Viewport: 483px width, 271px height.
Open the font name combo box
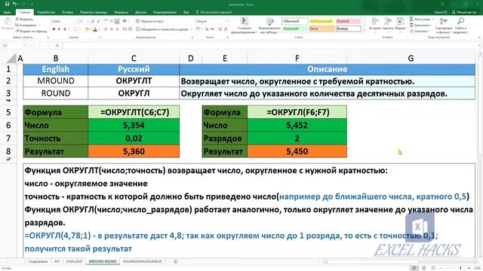(x=64, y=21)
